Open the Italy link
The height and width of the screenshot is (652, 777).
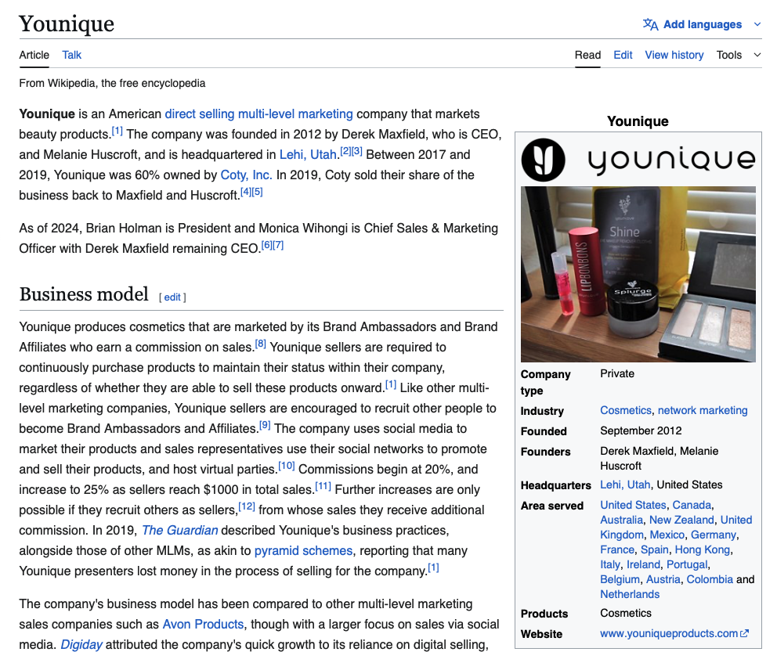click(609, 564)
